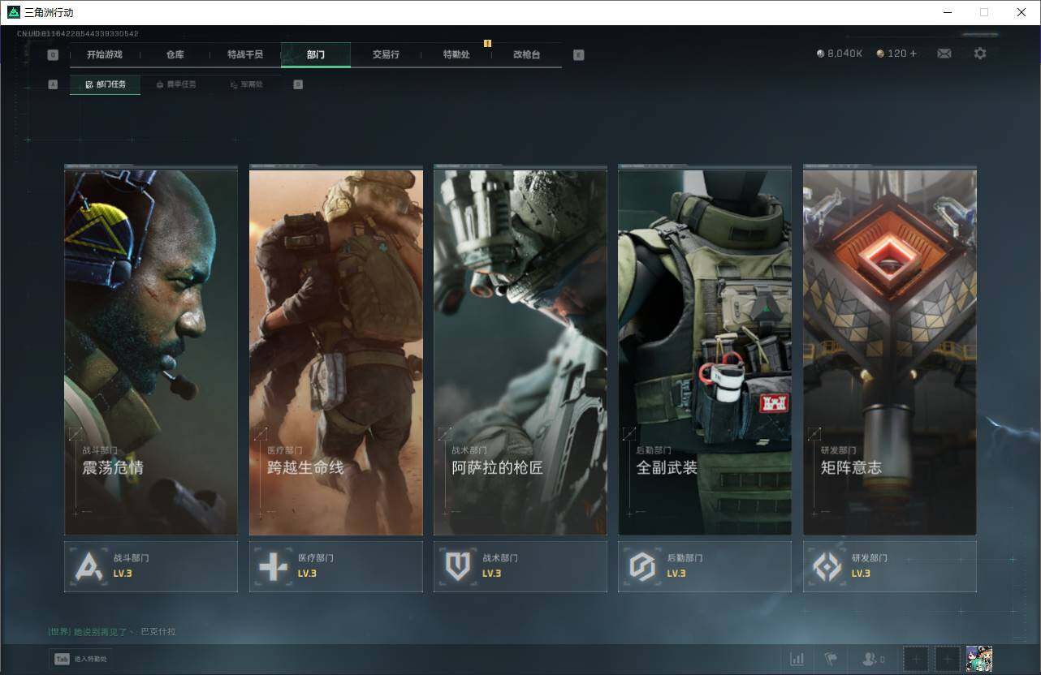The height and width of the screenshot is (675, 1041).
Task: Click the flag icon in bottom bar
Action: click(x=831, y=659)
